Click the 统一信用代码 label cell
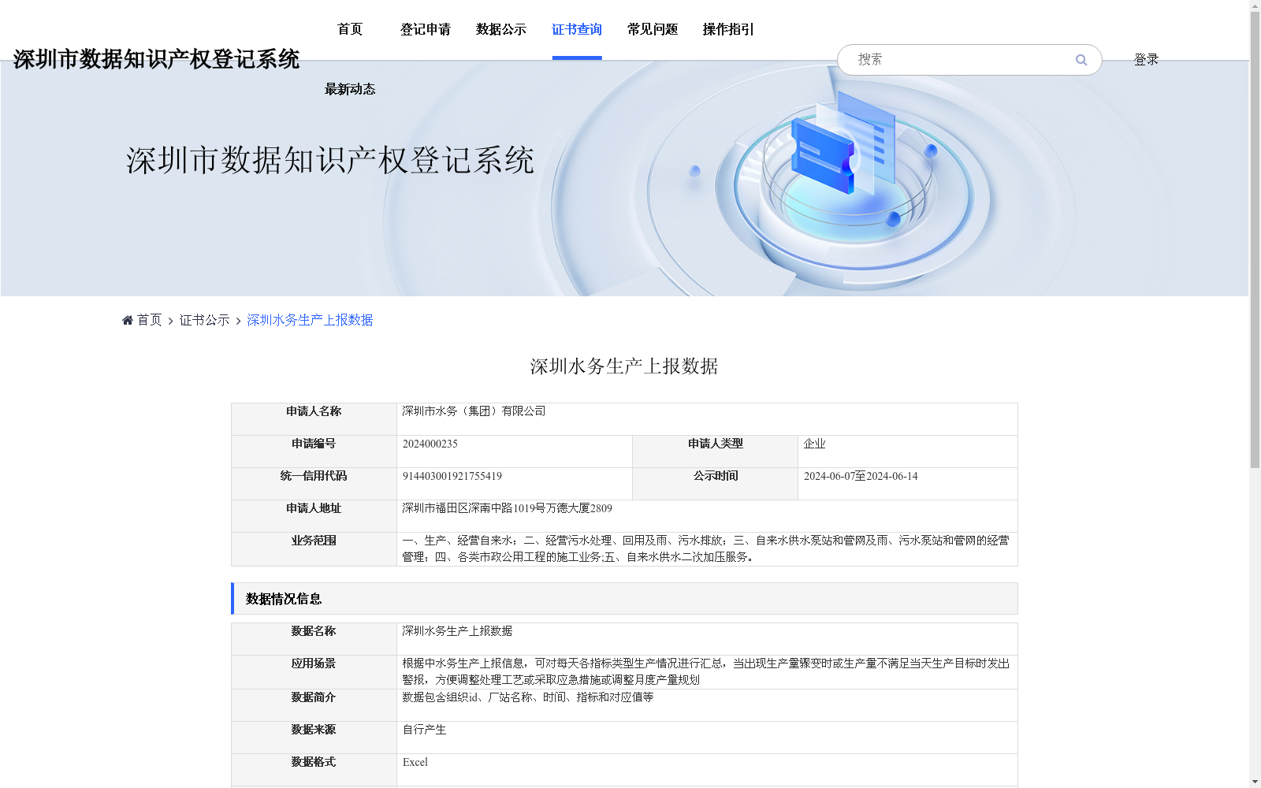1261x788 pixels. tap(314, 484)
